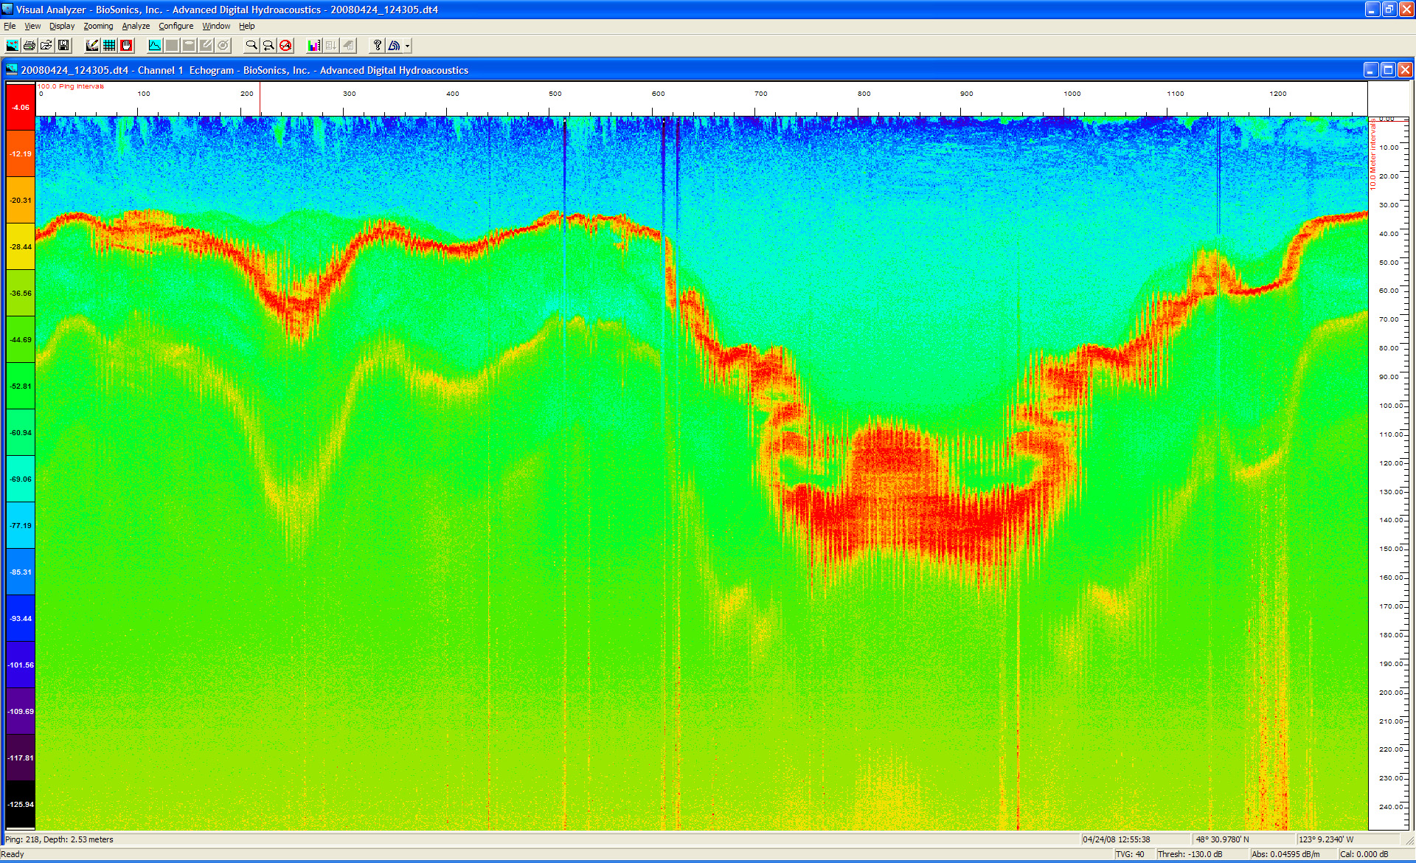The height and width of the screenshot is (863, 1416).
Task: Click the Open file folder icon
Action: pos(46,46)
